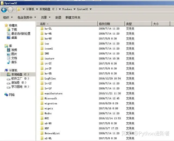
Task: Open the 共享 menu
Action: coord(46,17)
